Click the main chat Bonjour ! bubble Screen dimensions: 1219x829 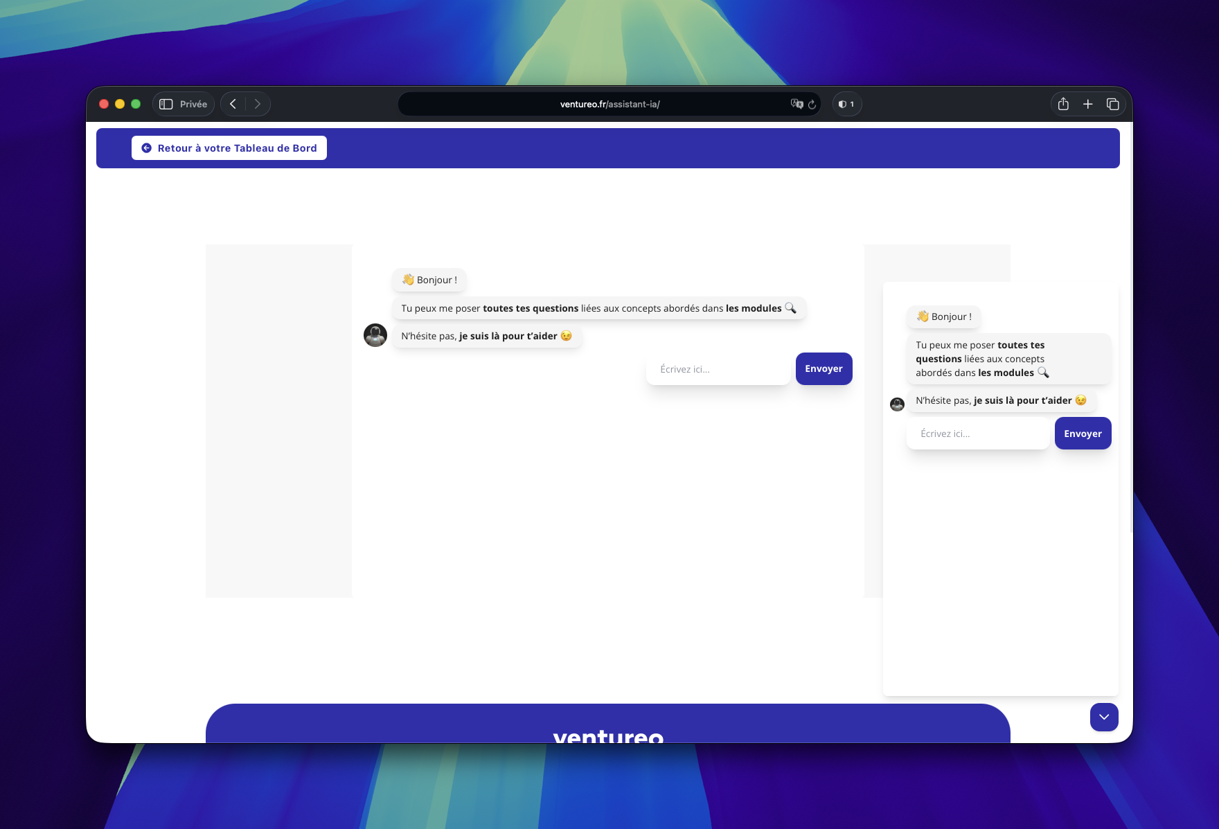click(429, 280)
